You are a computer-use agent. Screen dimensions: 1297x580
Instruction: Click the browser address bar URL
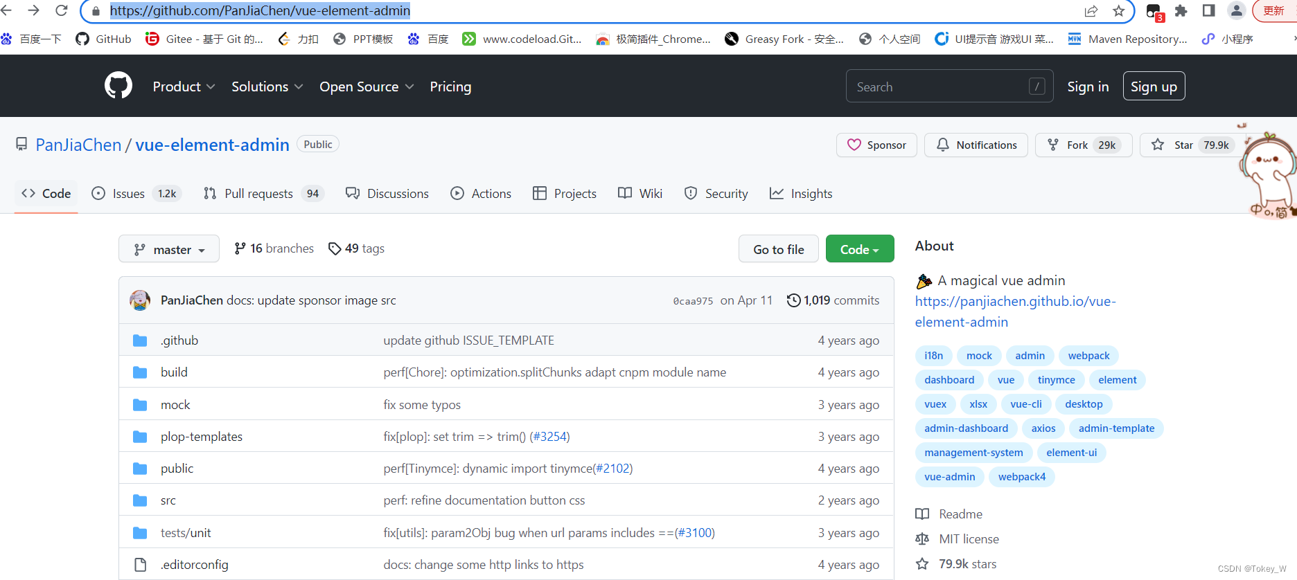260,10
